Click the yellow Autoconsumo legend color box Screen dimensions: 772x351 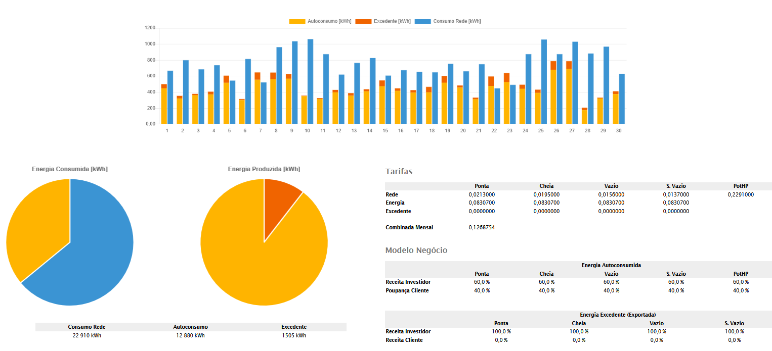pyautogui.click(x=297, y=21)
